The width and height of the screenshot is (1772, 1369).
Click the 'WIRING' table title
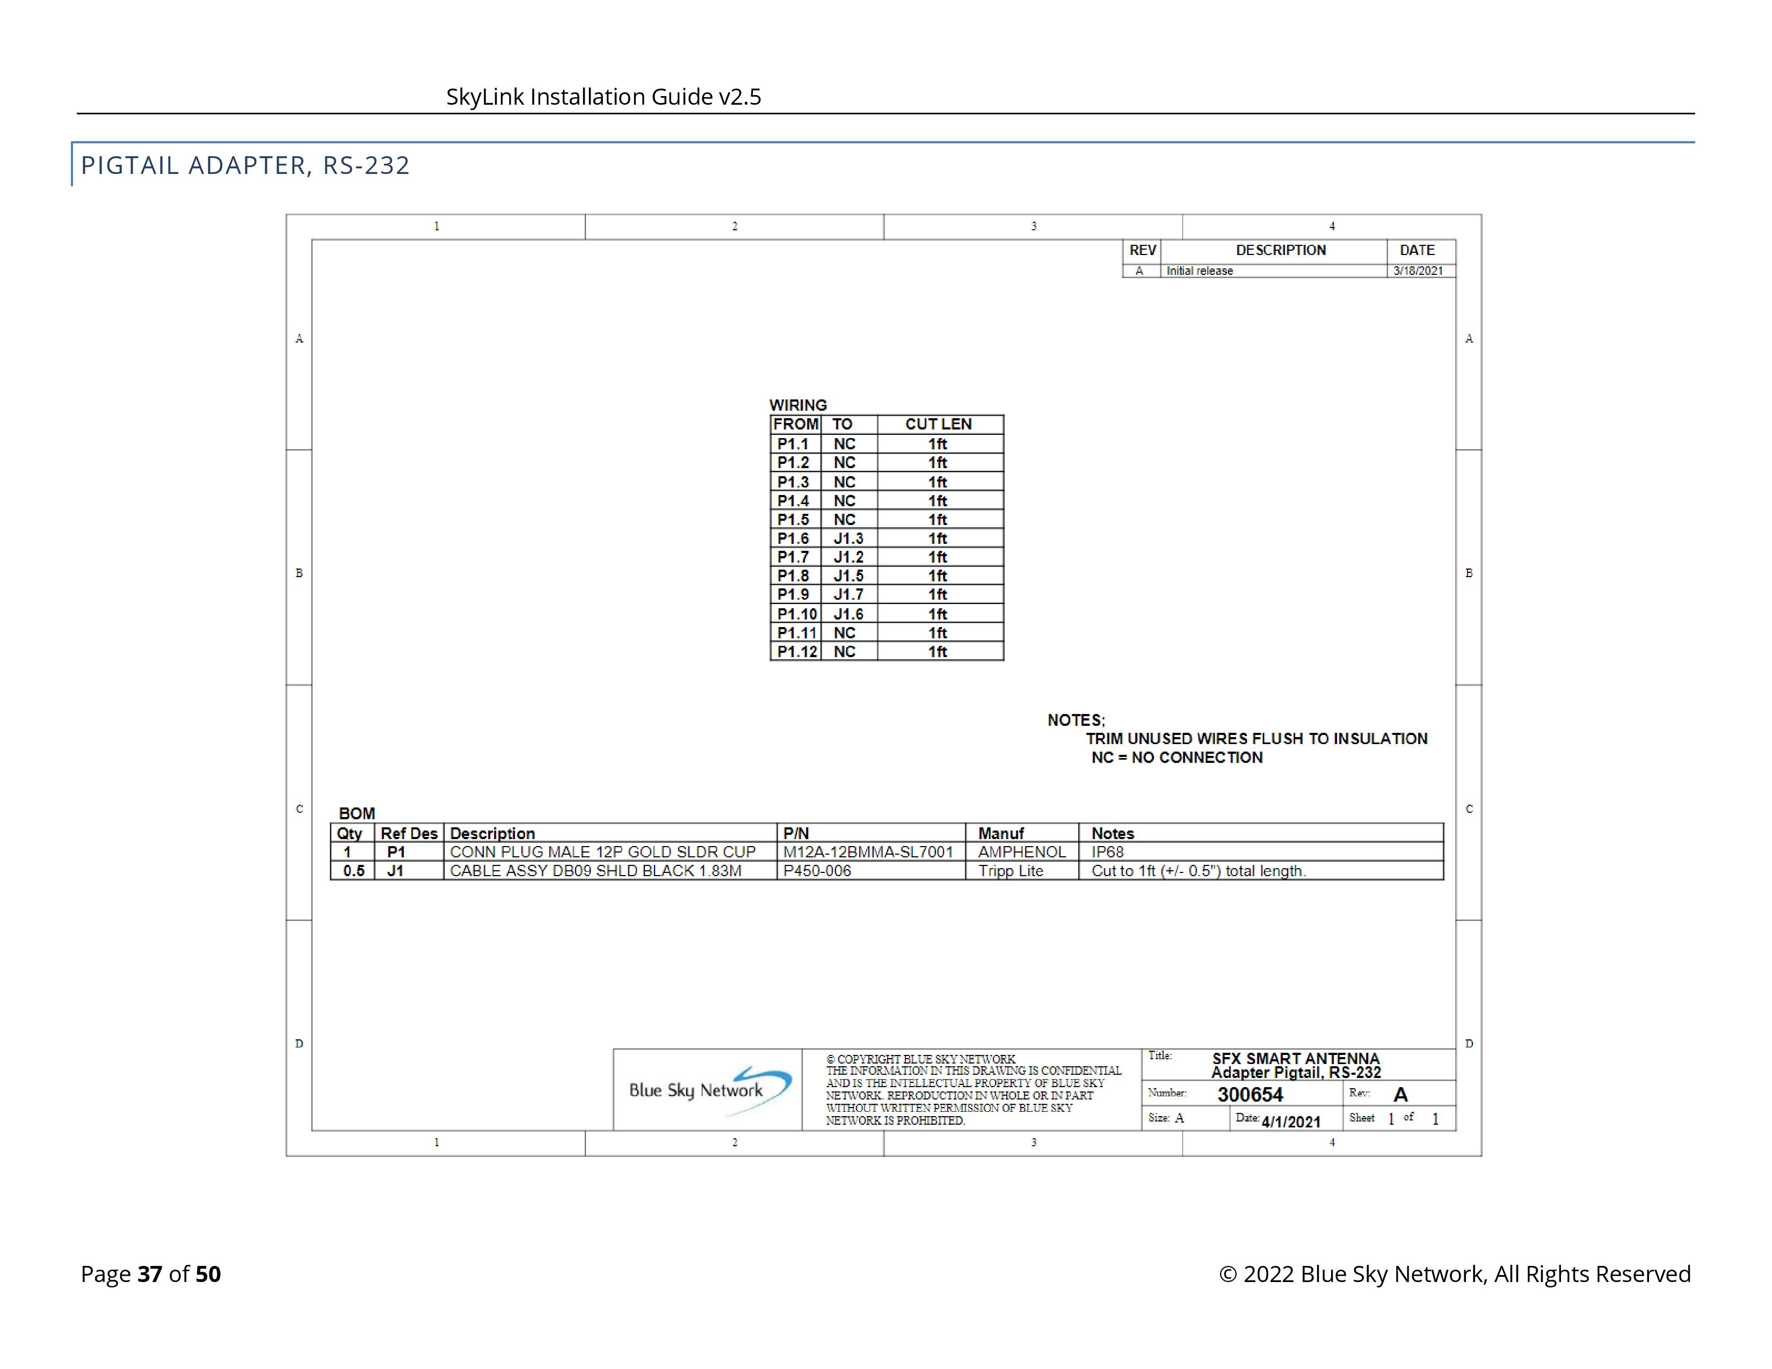pos(797,405)
